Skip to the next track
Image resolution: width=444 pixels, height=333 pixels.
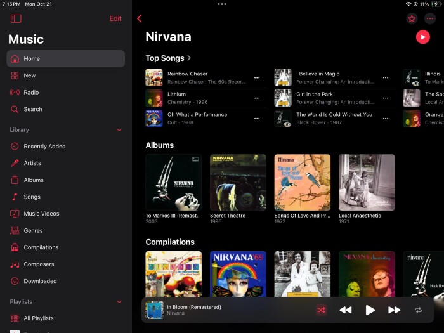[x=394, y=310]
